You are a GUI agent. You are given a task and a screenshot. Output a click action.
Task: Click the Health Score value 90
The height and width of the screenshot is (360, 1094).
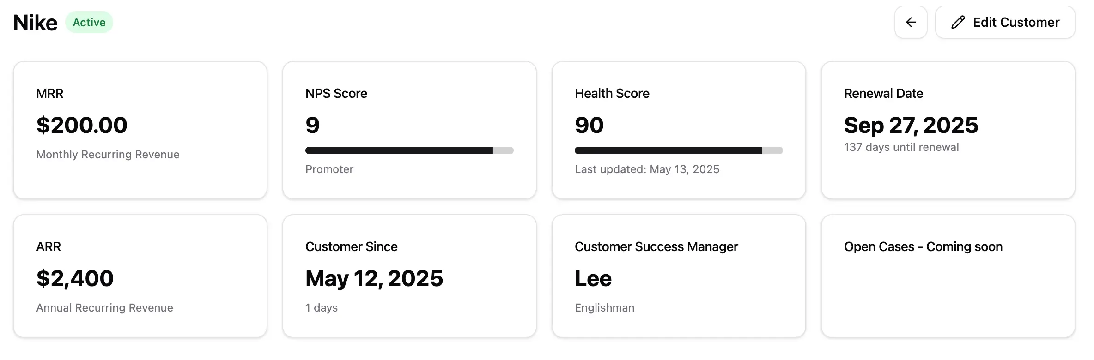click(x=589, y=125)
